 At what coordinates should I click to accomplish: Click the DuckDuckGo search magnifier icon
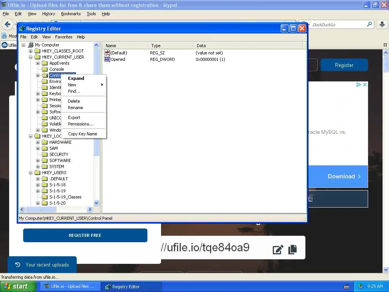pos(369,24)
